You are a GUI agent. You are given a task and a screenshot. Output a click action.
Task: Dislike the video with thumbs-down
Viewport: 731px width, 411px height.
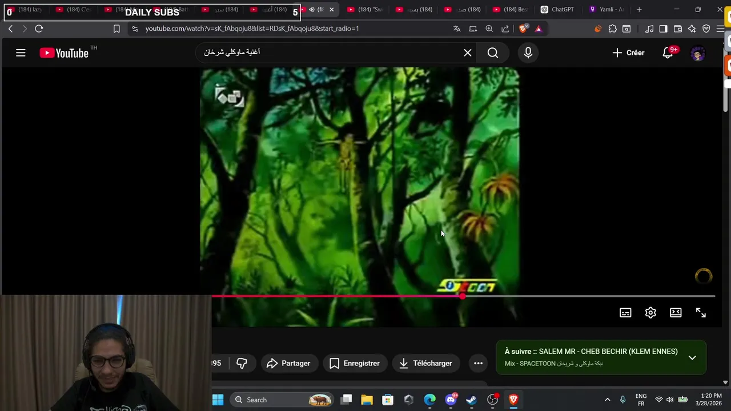[242, 363]
